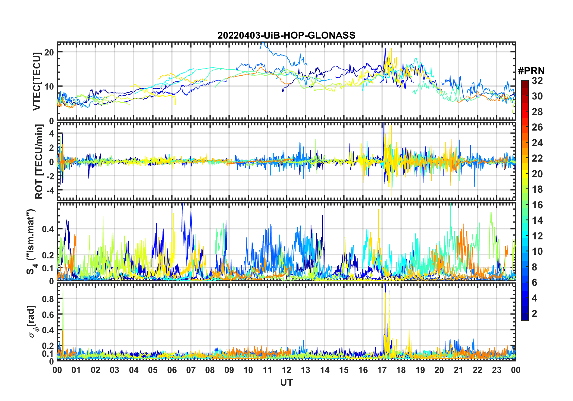
Task: Click the 28 label on PRN colorbar
Action: (x=537, y=112)
